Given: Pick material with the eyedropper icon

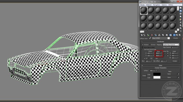Looking at the screenshot, I should [x=150, y=38].
